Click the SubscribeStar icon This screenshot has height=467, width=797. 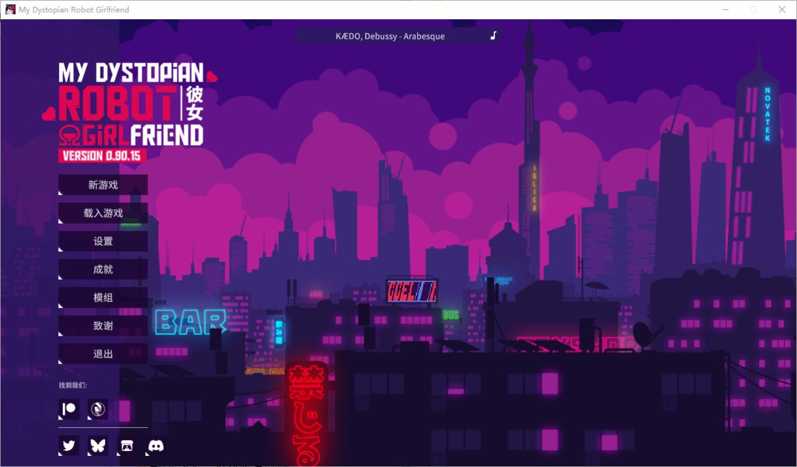pos(97,409)
